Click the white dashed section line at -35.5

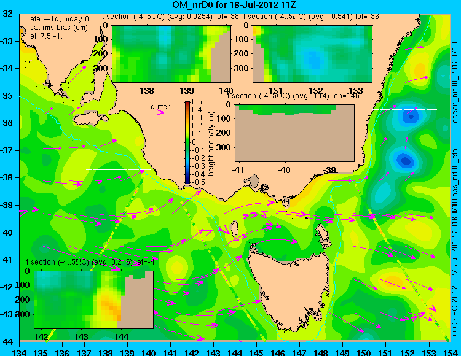point(405,109)
